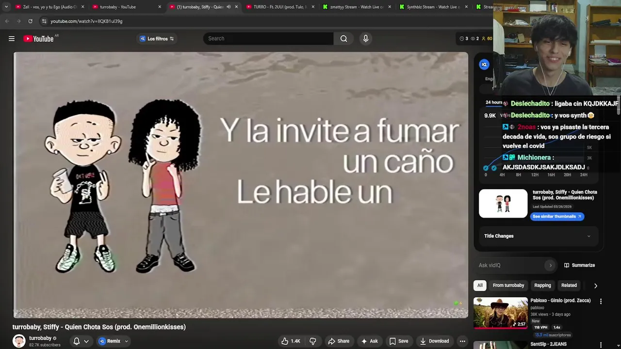Open the SantSip - 2JEANS video title

548,344
